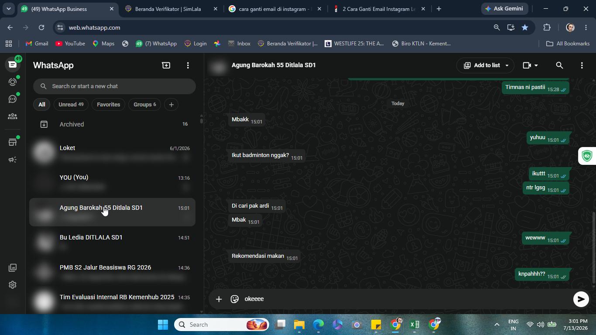
Task: Open File Explorer from the taskbar
Action: click(x=299, y=325)
